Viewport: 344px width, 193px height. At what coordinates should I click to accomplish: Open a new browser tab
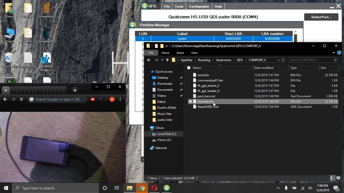point(75,90)
